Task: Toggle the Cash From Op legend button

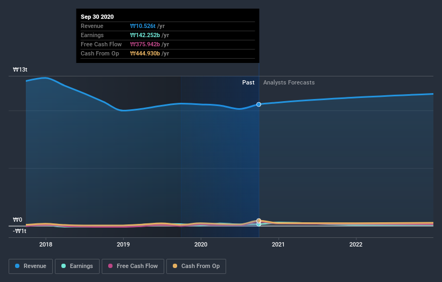Action: [x=196, y=266]
